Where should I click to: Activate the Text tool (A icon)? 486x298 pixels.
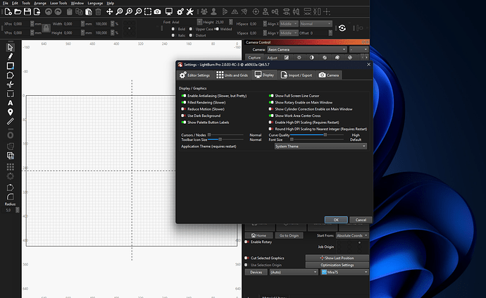pos(11,102)
